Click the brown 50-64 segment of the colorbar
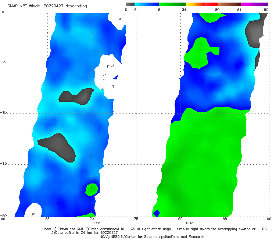Viewport: 272px width, 239px height. coord(229,4)
